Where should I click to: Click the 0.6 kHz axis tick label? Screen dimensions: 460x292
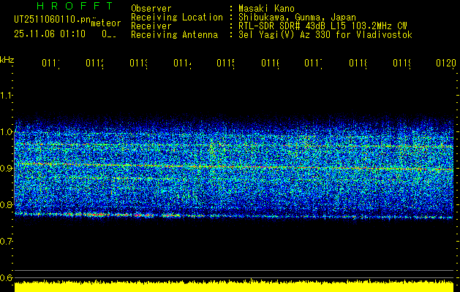click(x=6, y=277)
